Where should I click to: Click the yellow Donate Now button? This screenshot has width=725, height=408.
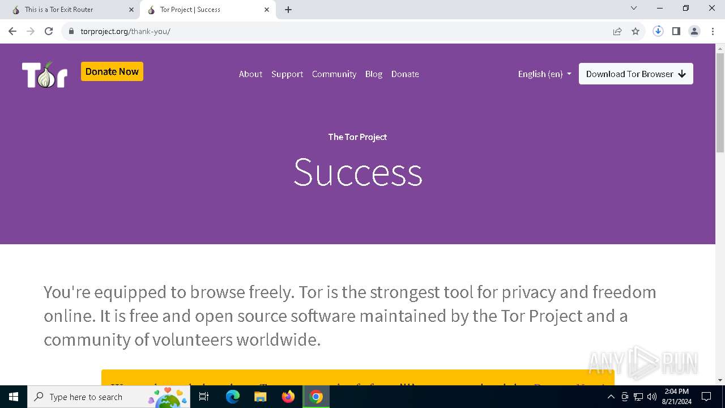[112, 71]
